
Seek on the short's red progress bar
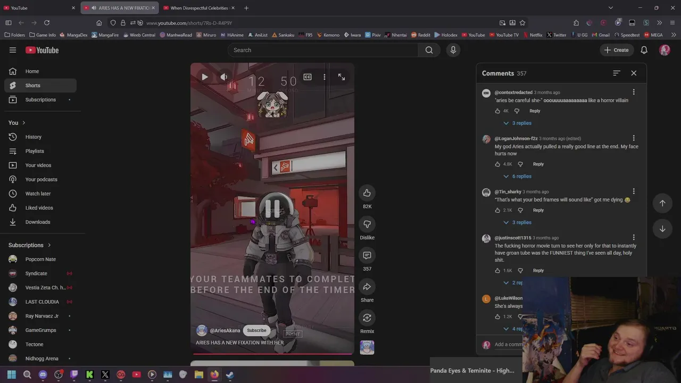[272, 353]
